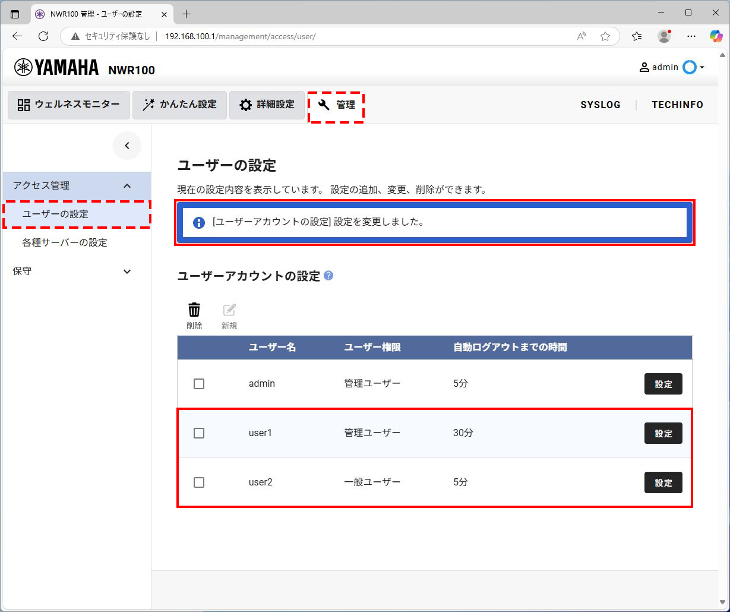Expand the 保守 section
The width and height of the screenshot is (730, 612).
point(127,272)
